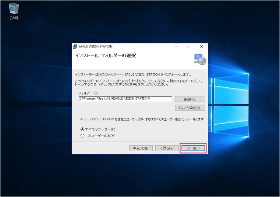Minimize the EAGLE VISION STATION installer window
Screen dimensions: 280x197
coord(177,47)
